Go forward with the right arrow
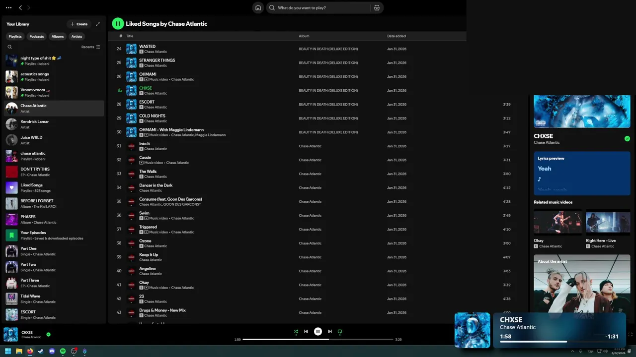636x357 pixels. [x=29, y=8]
